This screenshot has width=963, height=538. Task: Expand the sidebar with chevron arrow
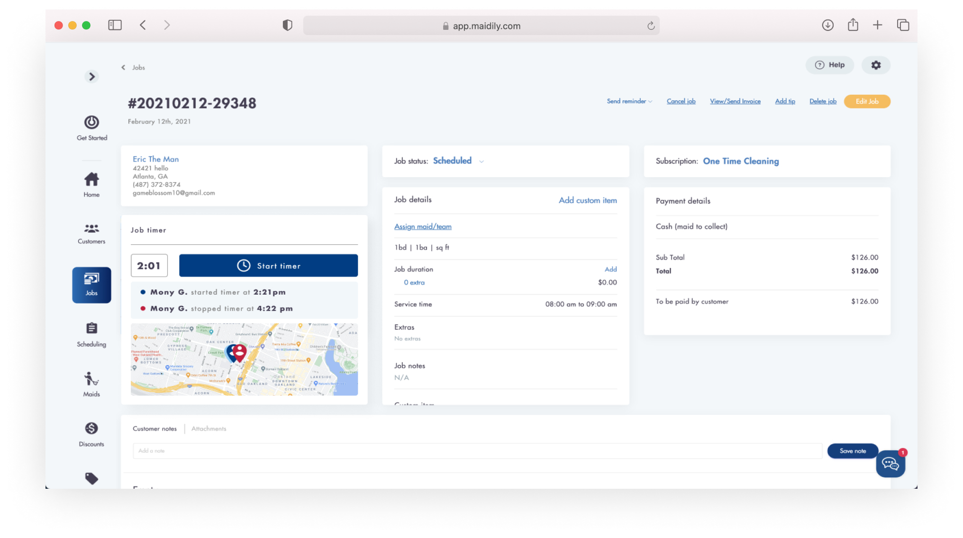pyautogui.click(x=92, y=76)
